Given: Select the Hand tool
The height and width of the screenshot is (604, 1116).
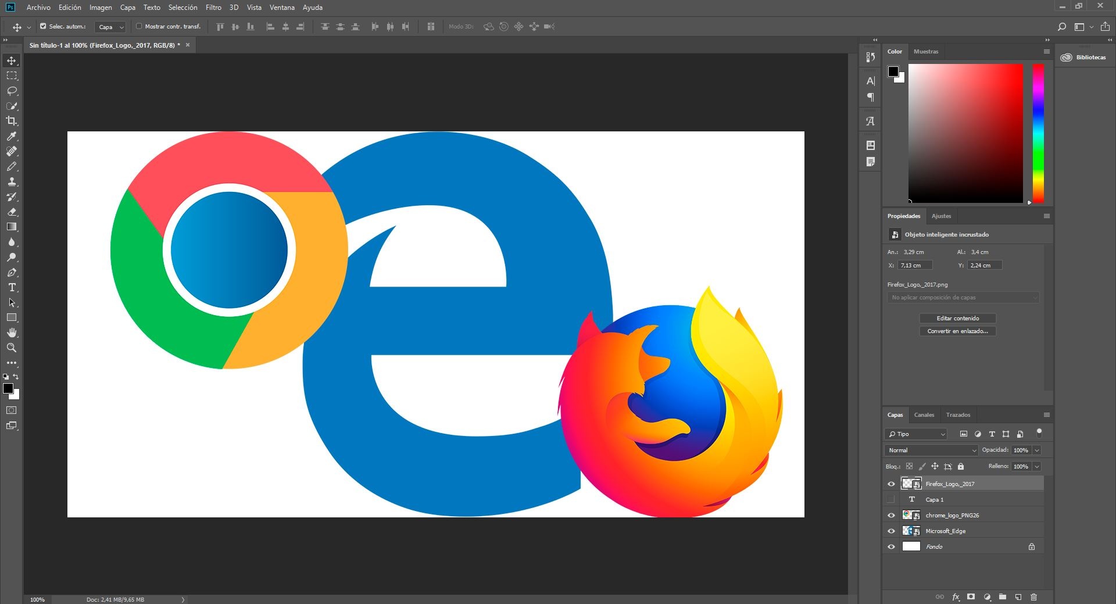Looking at the screenshot, I should pyautogui.click(x=12, y=333).
